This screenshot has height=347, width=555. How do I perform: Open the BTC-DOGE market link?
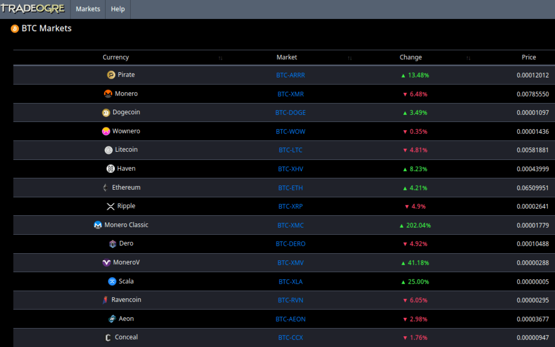coord(291,113)
